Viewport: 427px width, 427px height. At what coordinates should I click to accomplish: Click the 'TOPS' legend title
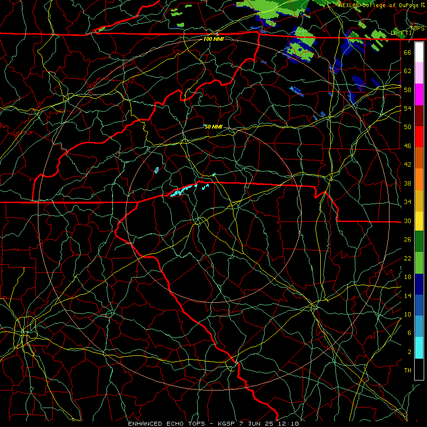click(x=417, y=28)
